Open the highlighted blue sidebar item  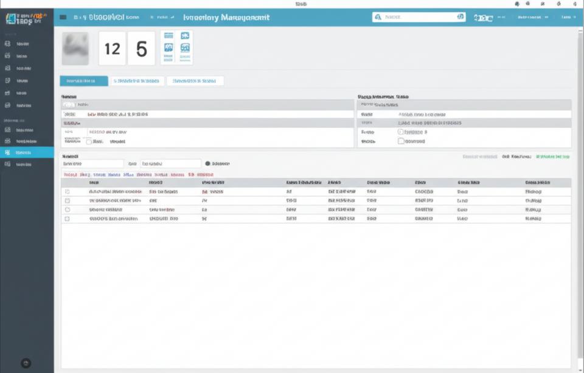(27, 152)
